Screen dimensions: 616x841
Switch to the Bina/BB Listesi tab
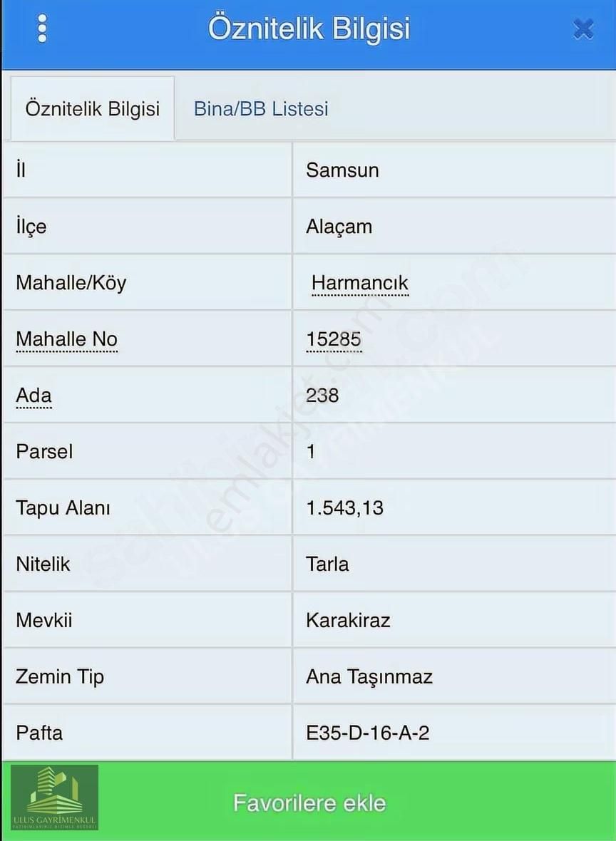click(261, 109)
